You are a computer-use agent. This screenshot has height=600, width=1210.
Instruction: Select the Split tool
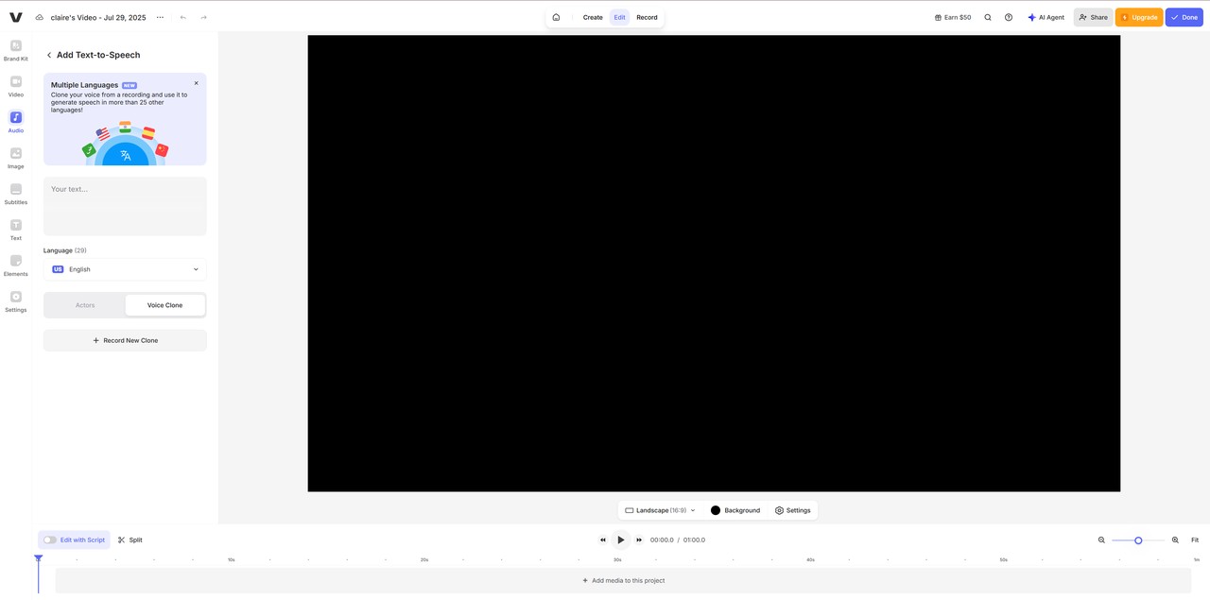pyautogui.click(x=130, y=540)
